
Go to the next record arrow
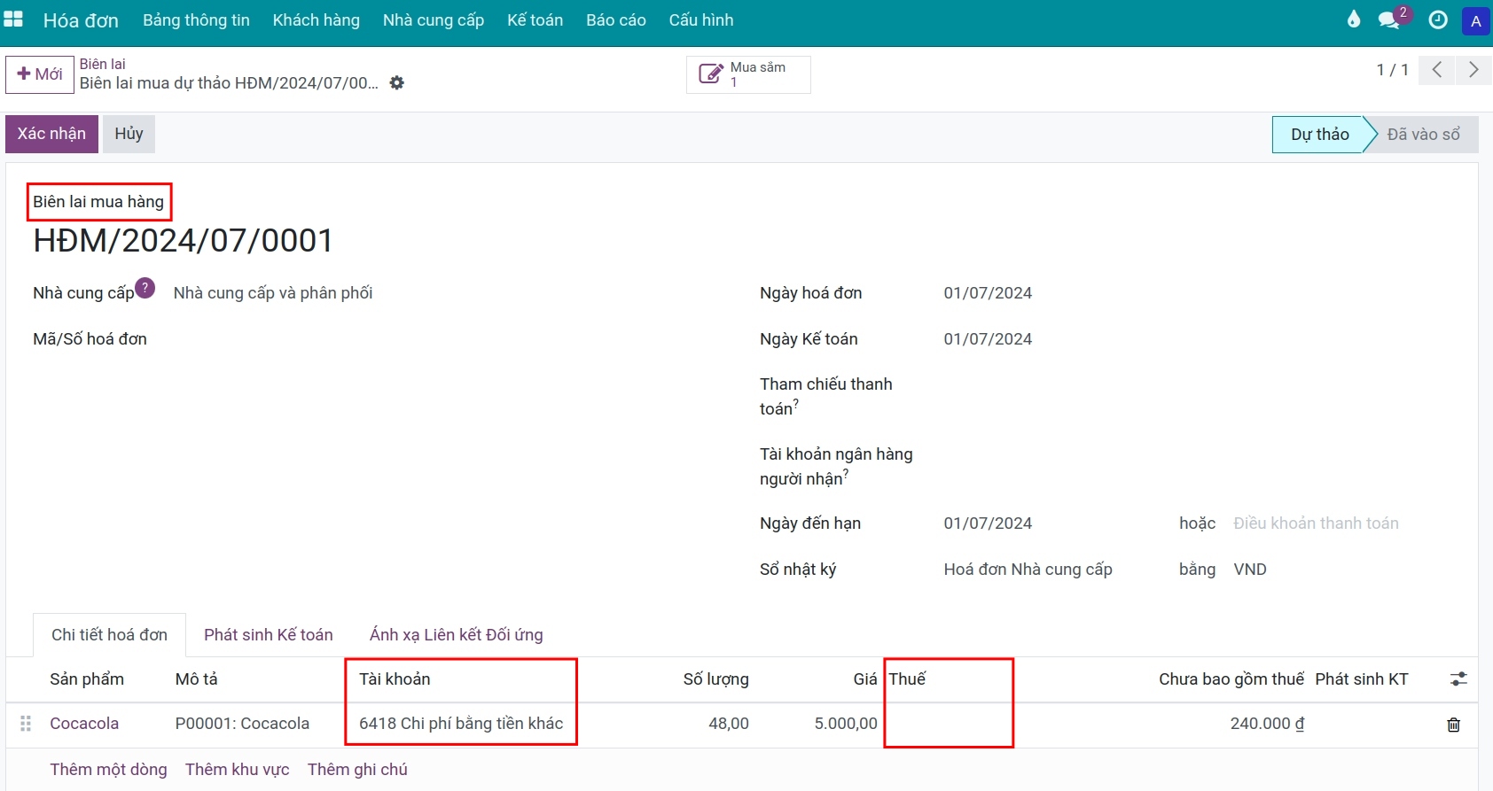click(1473, 69)
